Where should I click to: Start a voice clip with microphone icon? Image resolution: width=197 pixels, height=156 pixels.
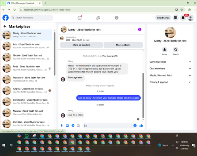pyautogui.click(x=61, y=126)
